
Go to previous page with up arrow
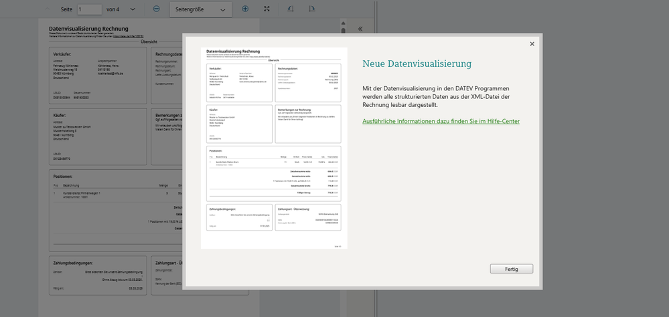[47, 9]
